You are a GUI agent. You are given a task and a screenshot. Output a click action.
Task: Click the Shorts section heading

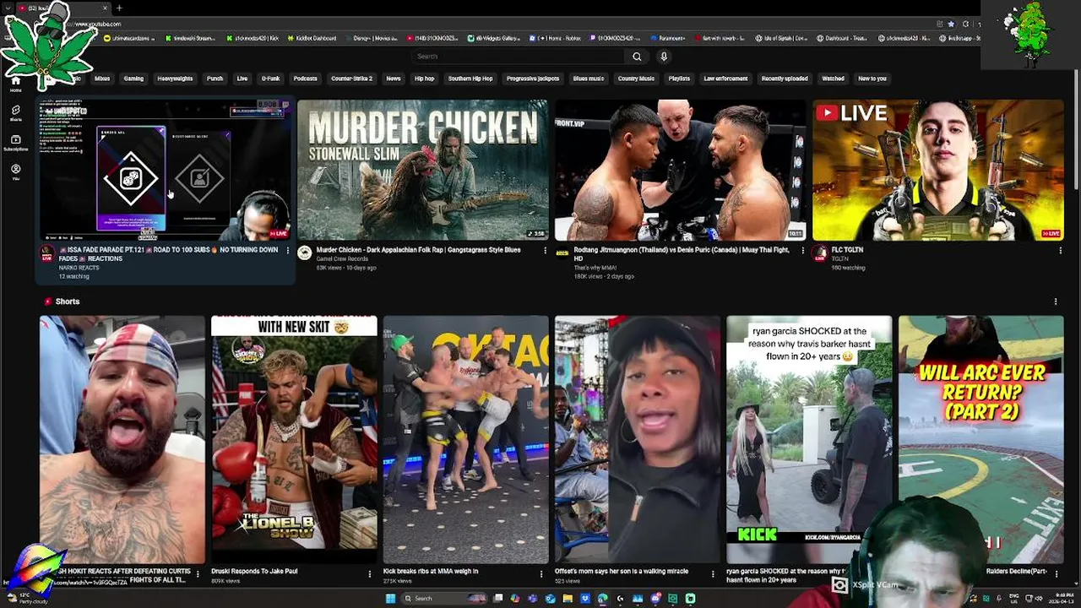(67, 301)
